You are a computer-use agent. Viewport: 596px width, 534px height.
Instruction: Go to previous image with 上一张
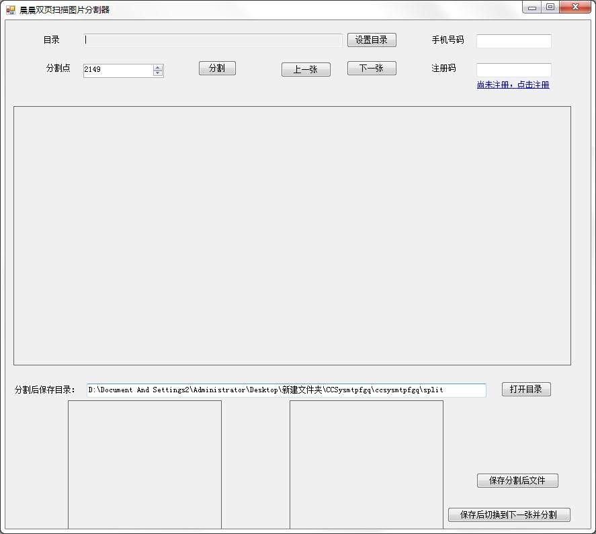(306, 68)
